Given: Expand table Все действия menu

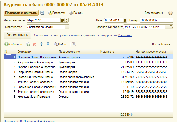Looking at the screenshot, I should (162, 44).
